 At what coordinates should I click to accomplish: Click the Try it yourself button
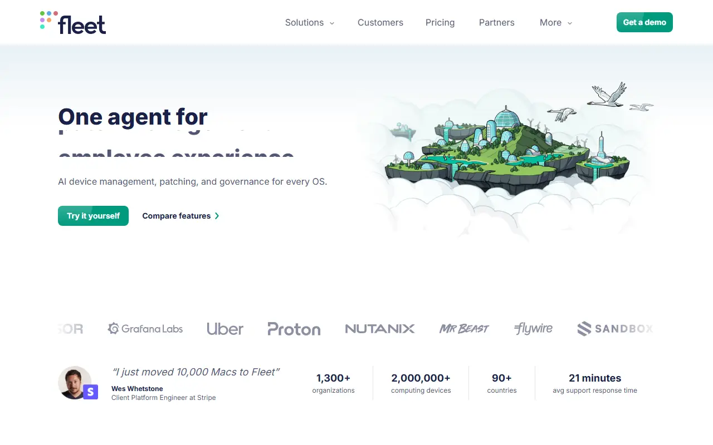tap(93, 216)
